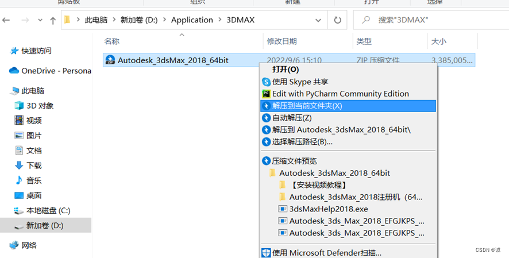This screenshot has width=509, height=258.
Task: Refresh the current folder
Action: coord(338,20)
